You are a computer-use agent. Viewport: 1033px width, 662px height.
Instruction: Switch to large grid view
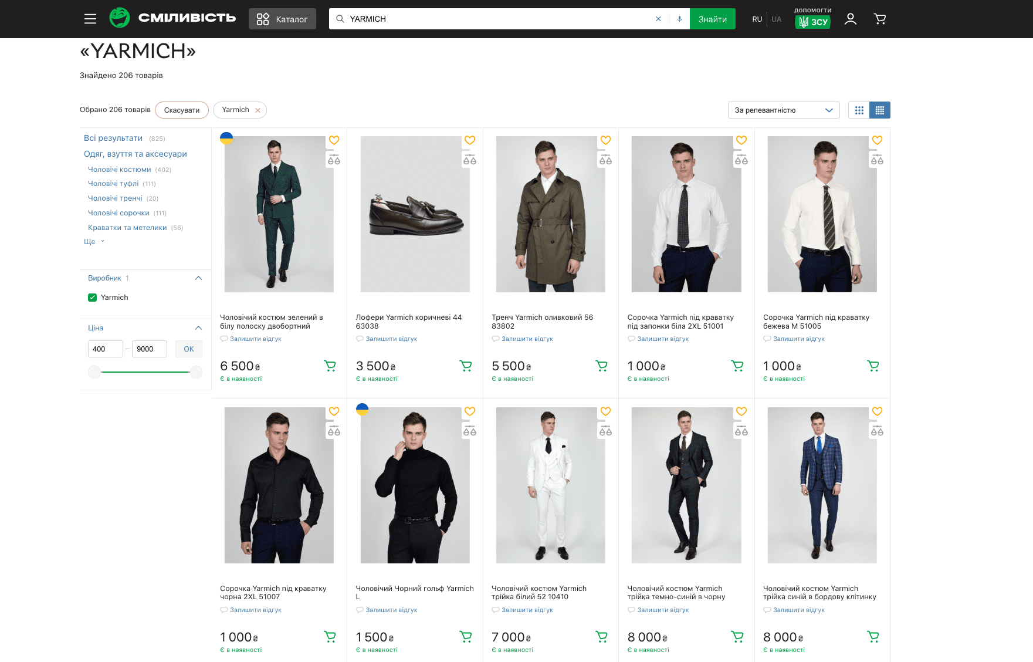tap(859, 110)
